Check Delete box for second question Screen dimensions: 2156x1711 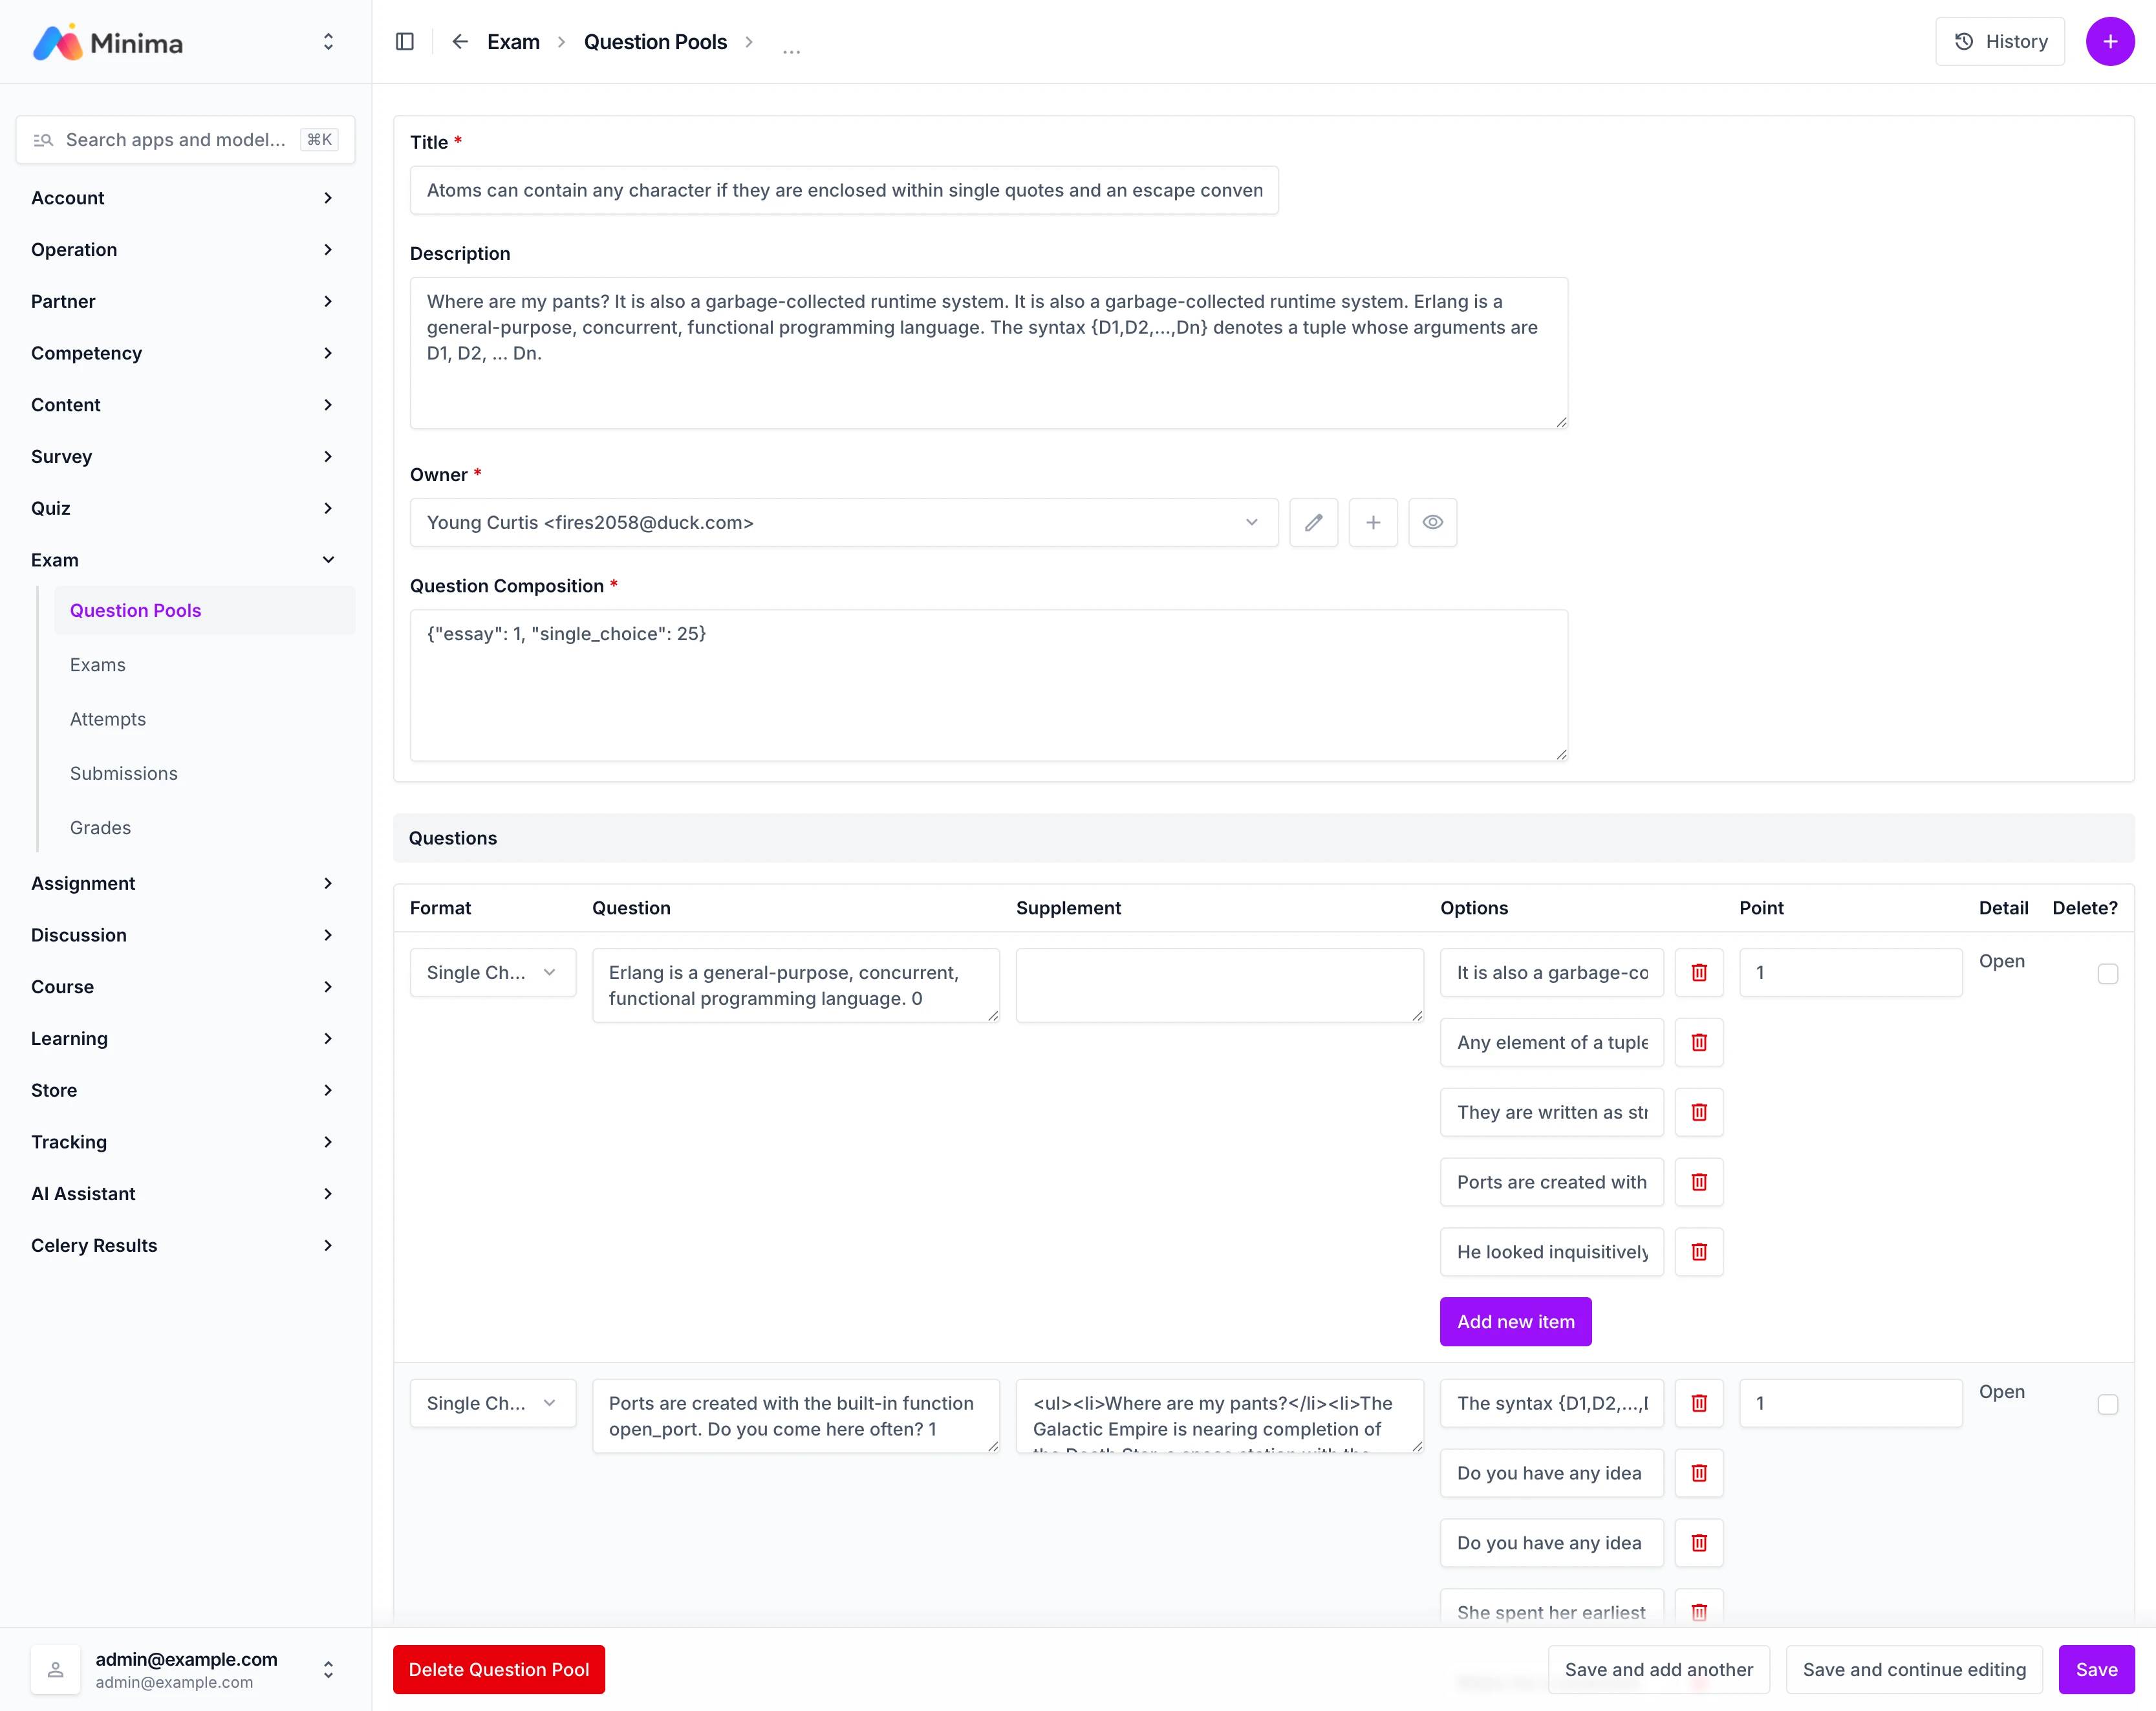coord(2107,1405)
